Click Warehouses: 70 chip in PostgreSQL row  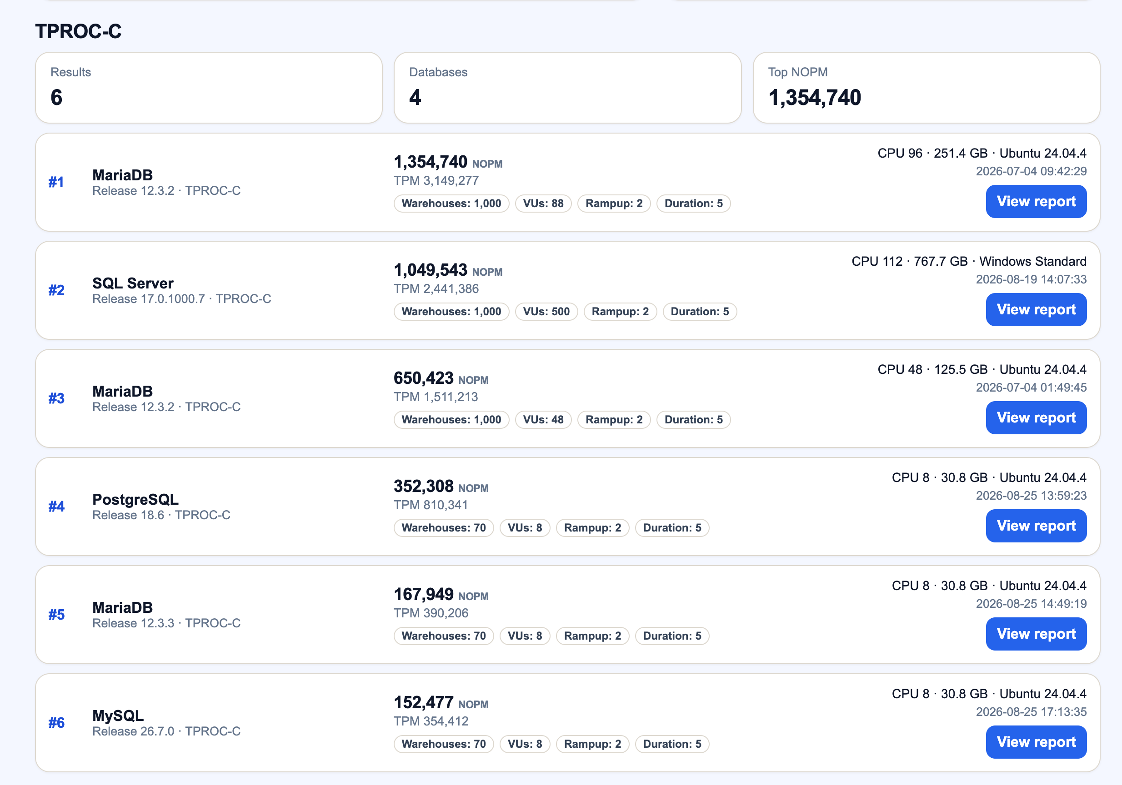[x=444, y=528]
